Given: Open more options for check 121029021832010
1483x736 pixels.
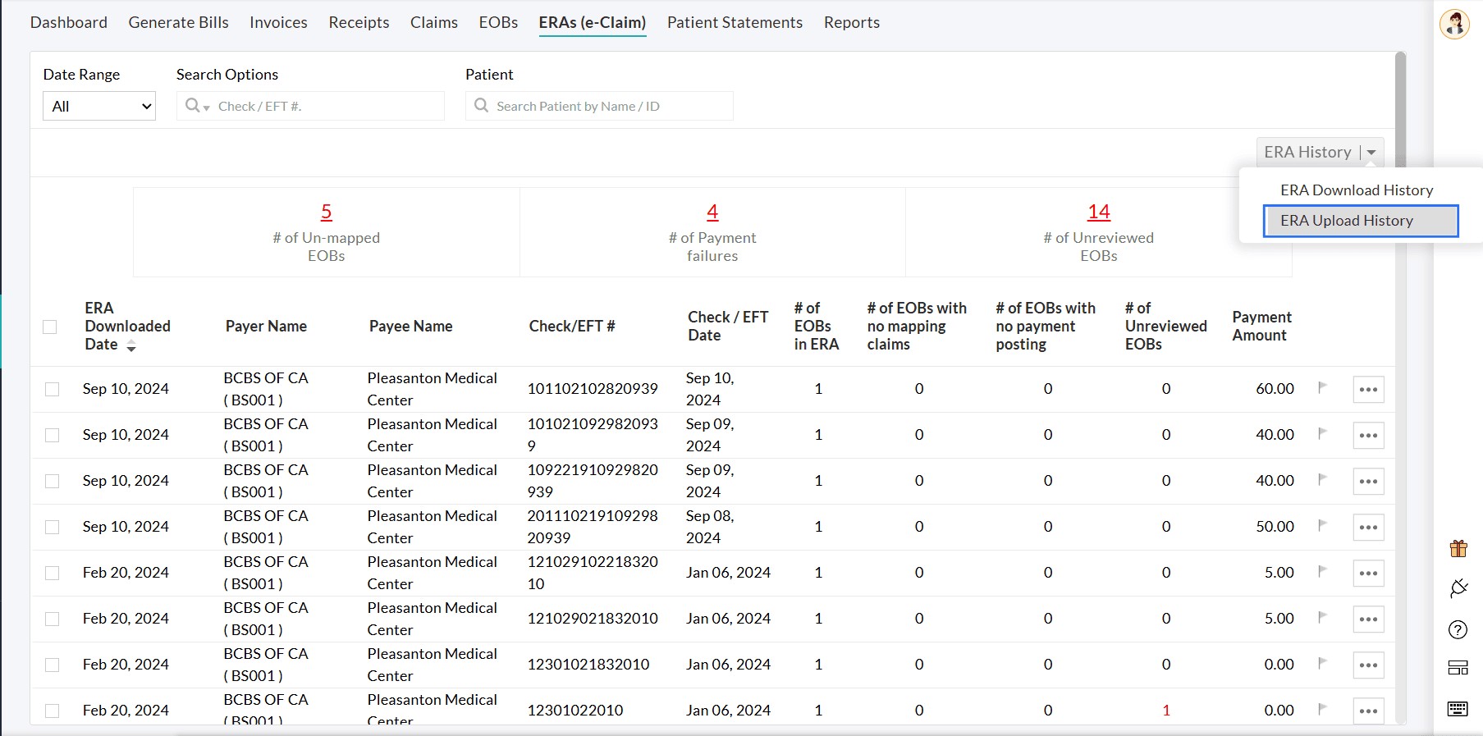Looking at the screenshot, I should pyautogui.click(x=1368, y=619).
